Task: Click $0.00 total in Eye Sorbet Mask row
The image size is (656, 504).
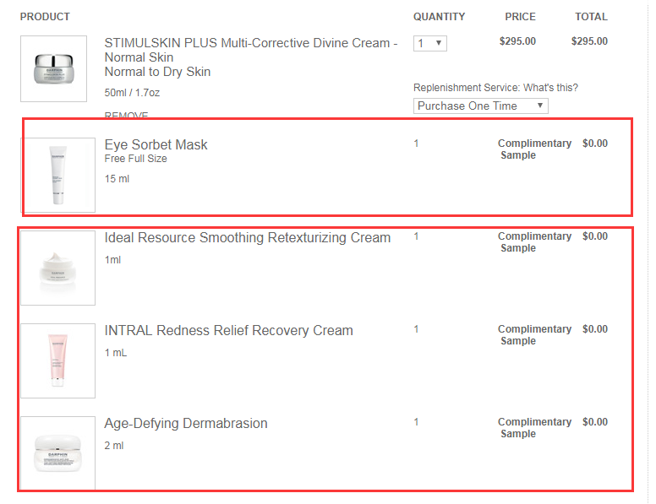Action: (x=595, y=144)
